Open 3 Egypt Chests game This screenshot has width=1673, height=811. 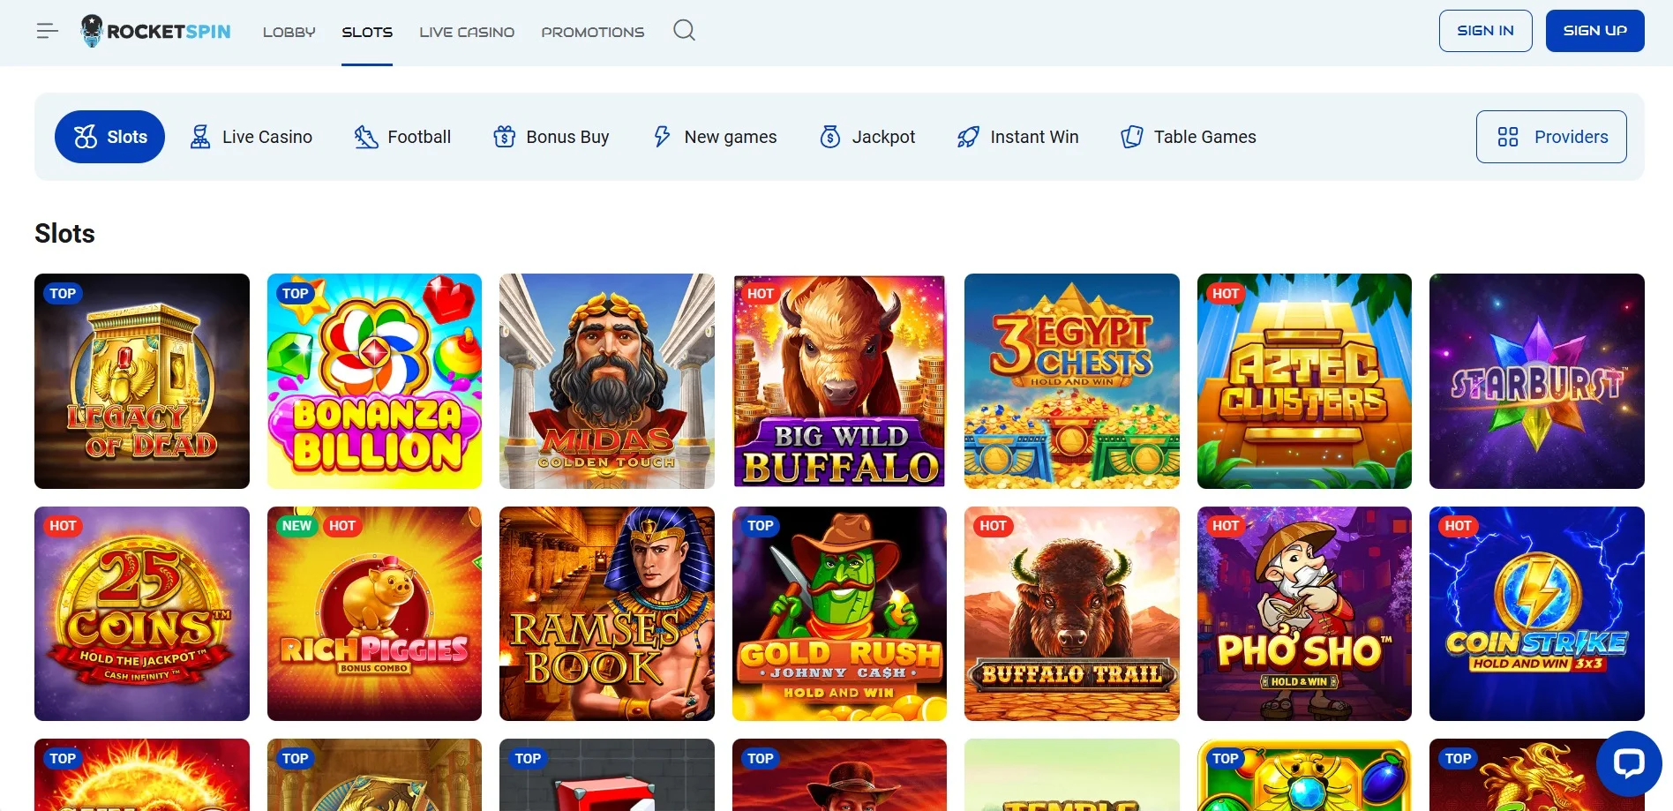click(1072, 381)
